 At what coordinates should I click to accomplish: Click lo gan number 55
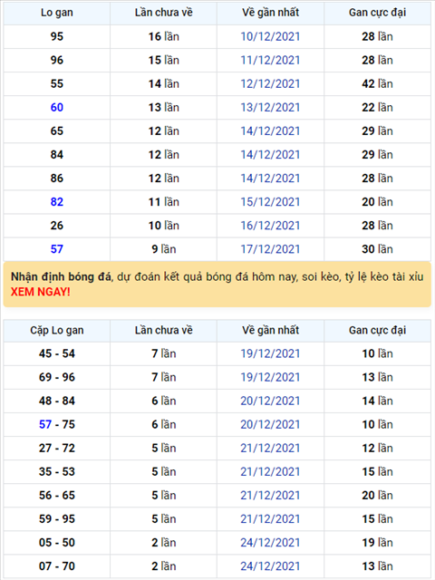coord(57,84)
